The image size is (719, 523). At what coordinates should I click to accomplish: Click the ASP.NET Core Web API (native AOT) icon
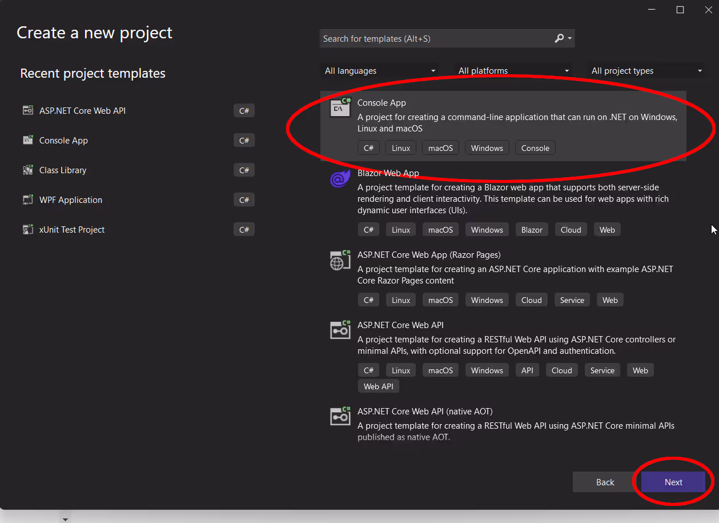(x=340, y=416)
